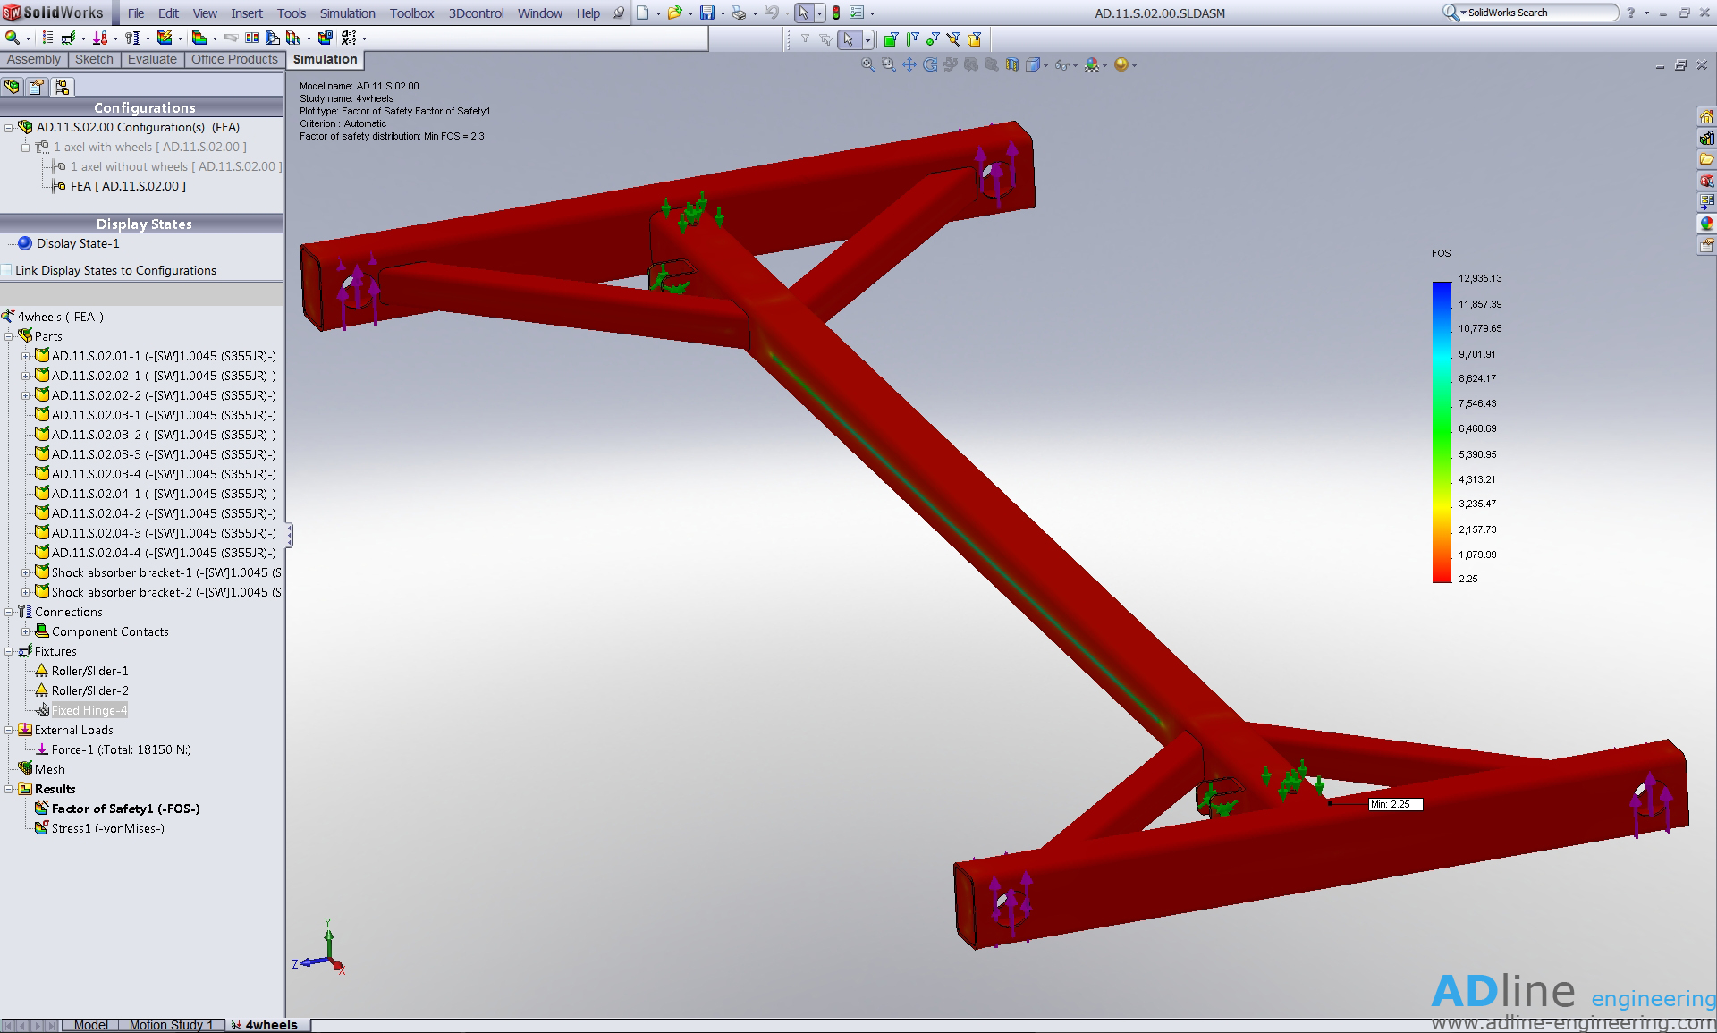This screenshot has height=1033, width=1717.
Task: Click the FOS color legend bar
Action: point(1442,432)
